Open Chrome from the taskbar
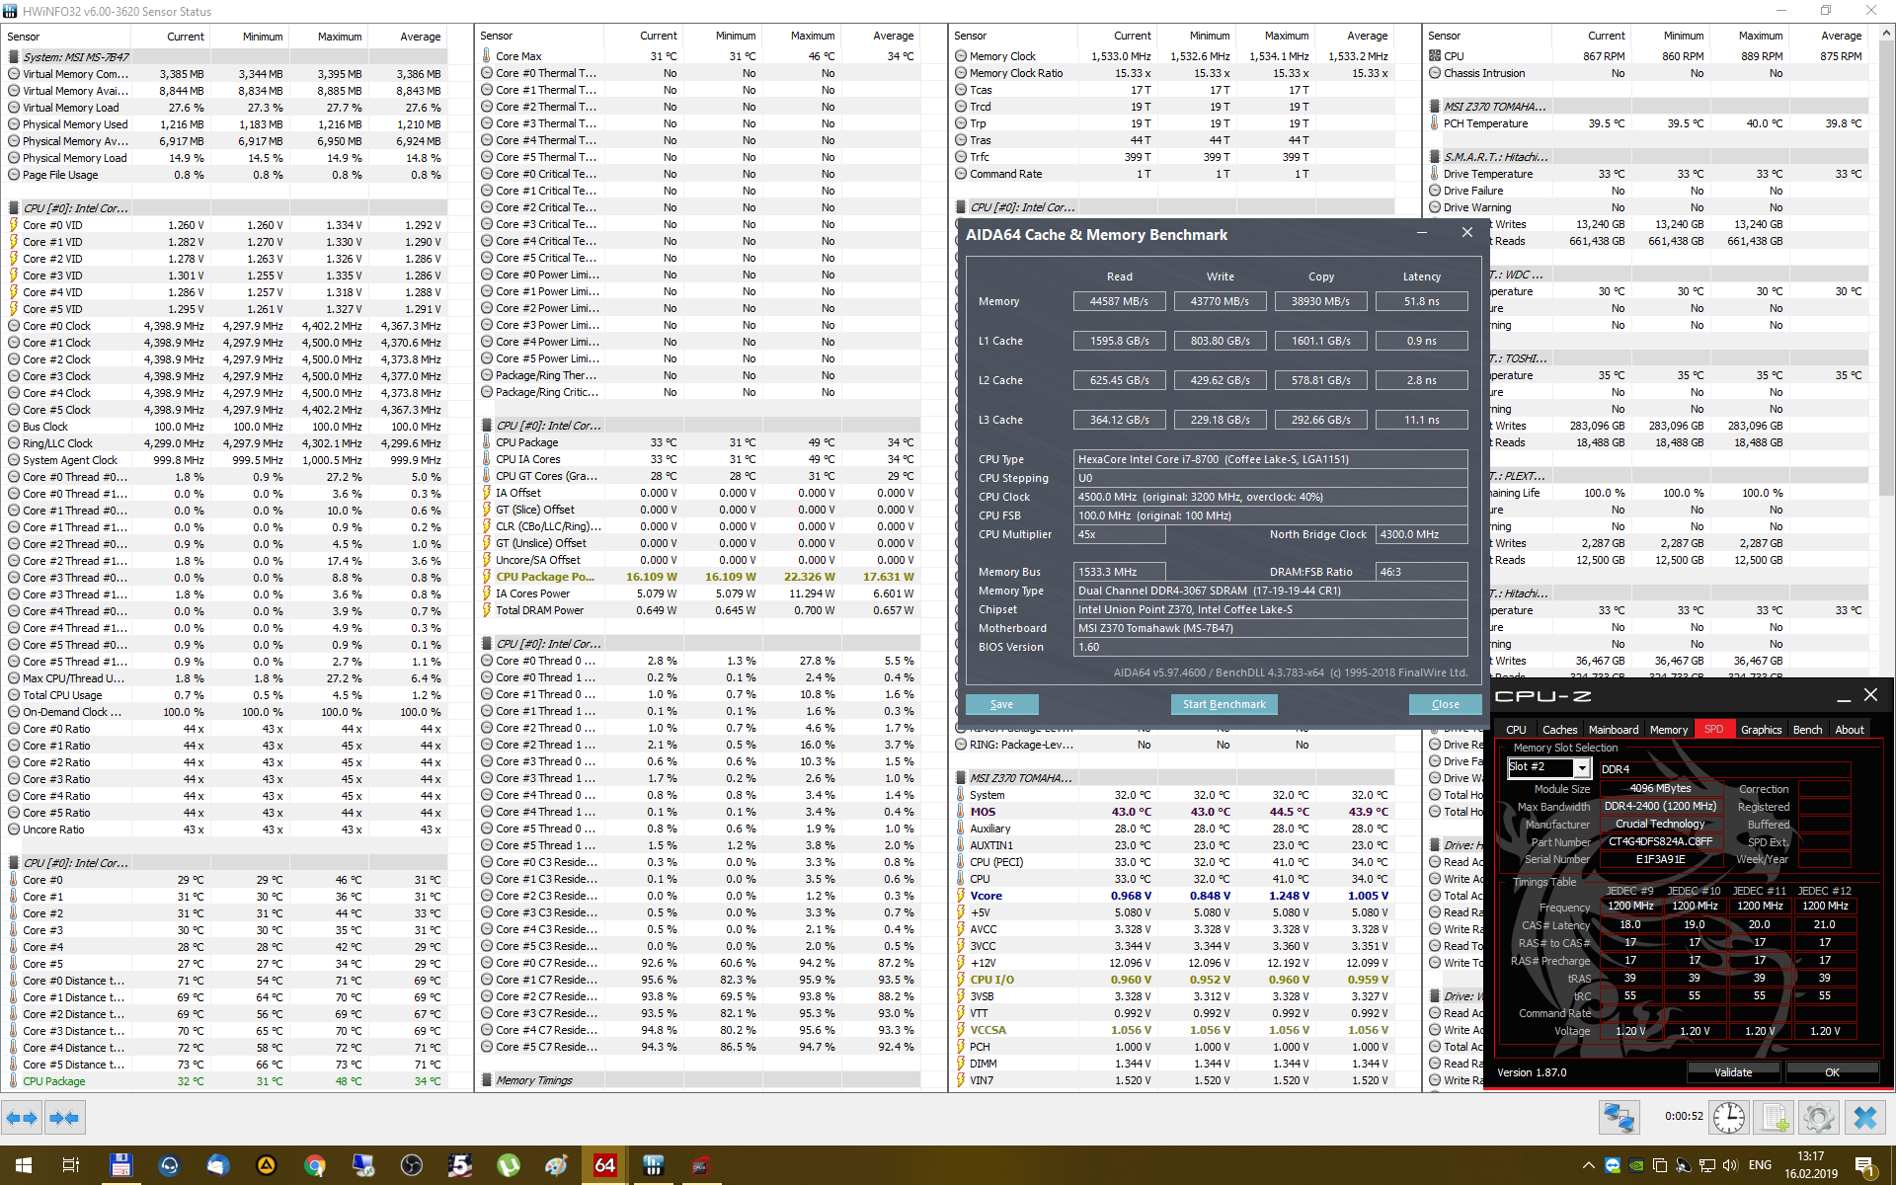 tap(315, 1165)
